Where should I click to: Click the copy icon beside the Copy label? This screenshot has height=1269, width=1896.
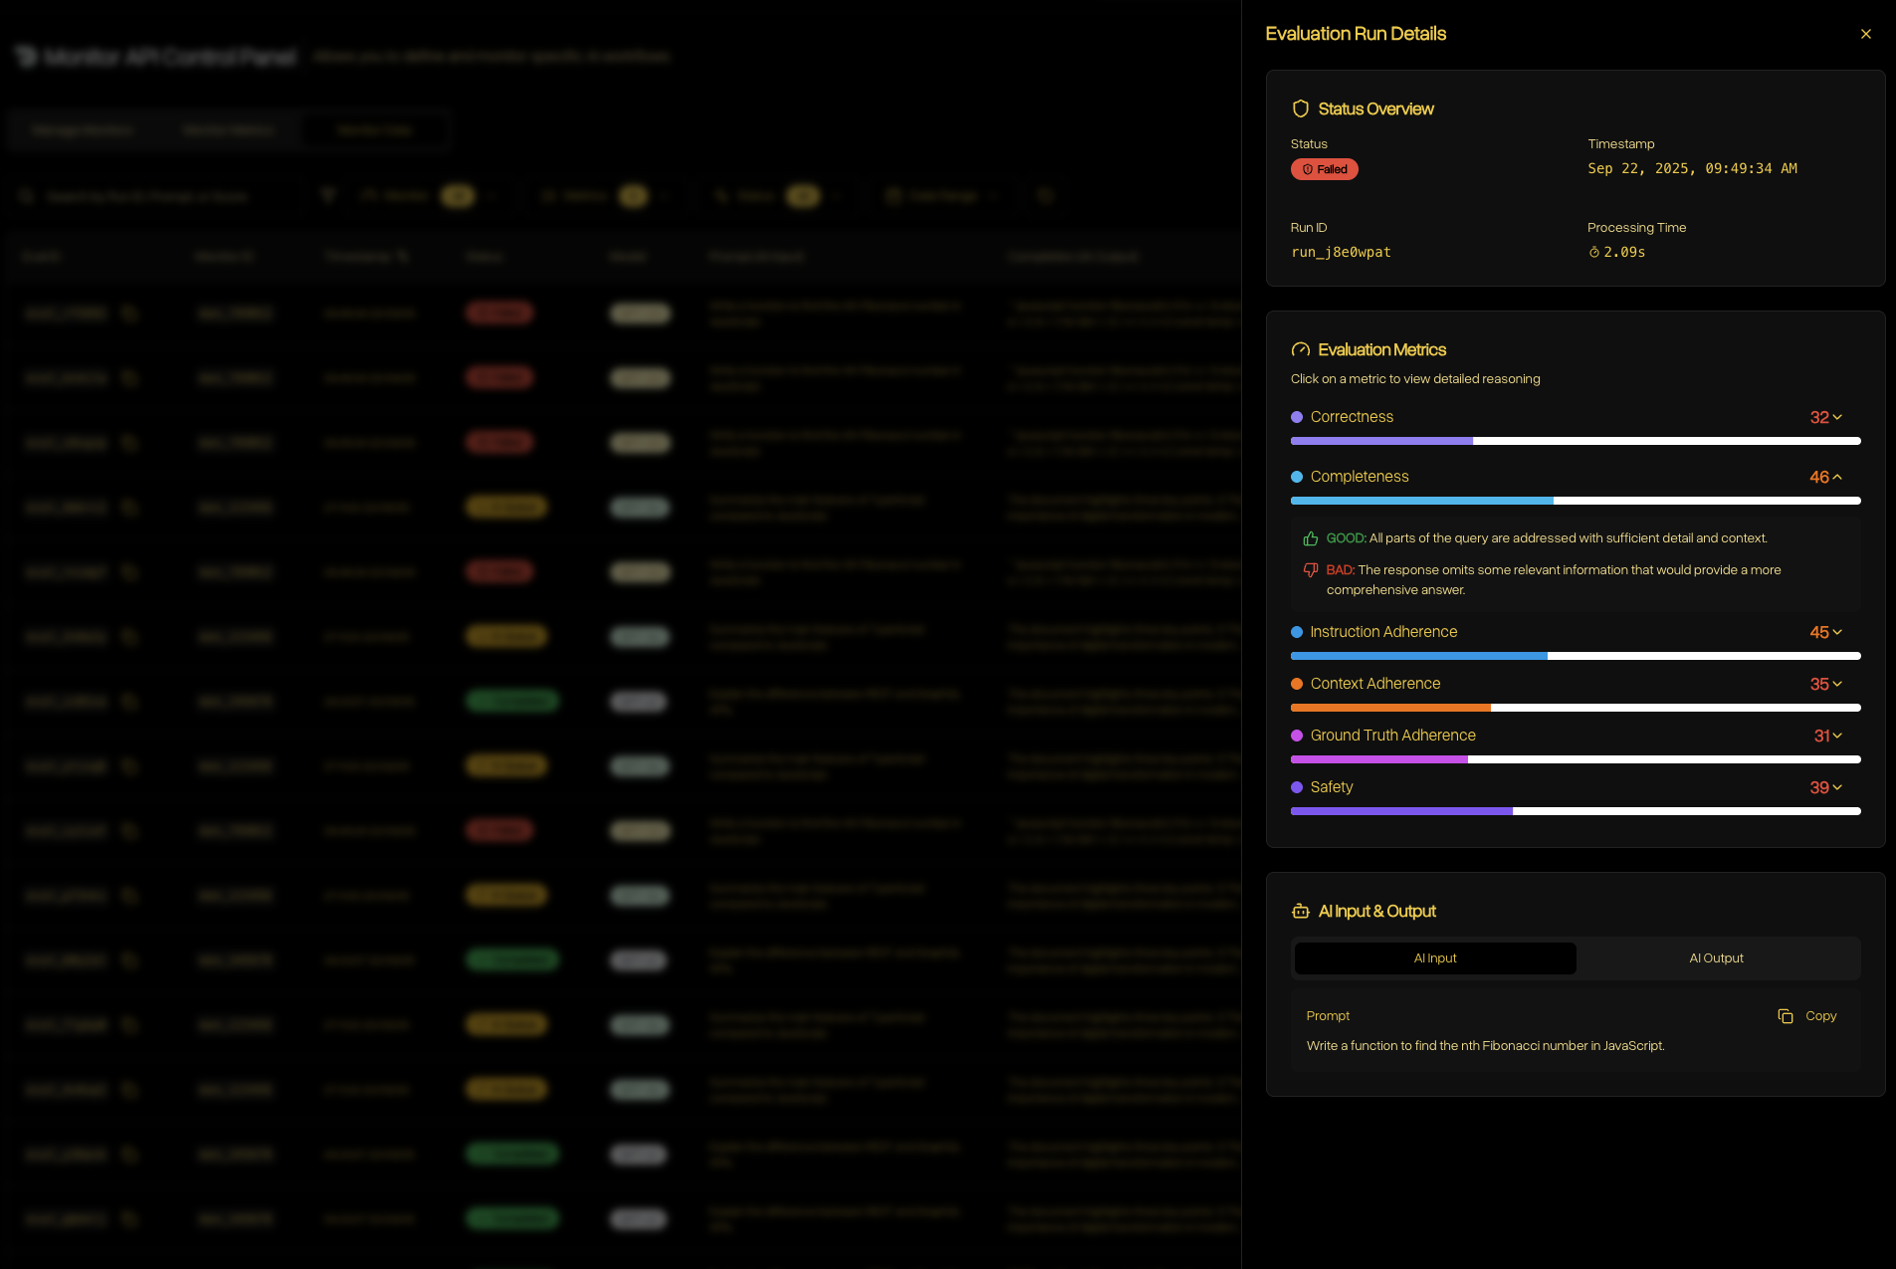pyautogui.click(x=1784, y=1015)
